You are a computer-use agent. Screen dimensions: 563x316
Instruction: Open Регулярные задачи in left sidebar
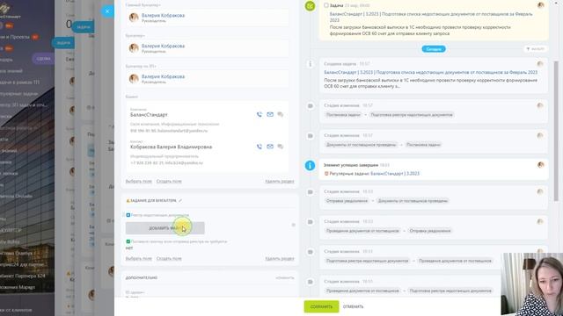pyautogui.click(x=19, y=94)
